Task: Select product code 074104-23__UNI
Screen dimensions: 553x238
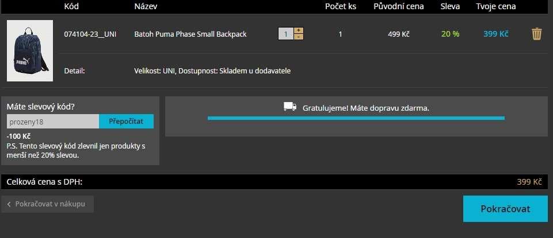Action: coord(90,34)
